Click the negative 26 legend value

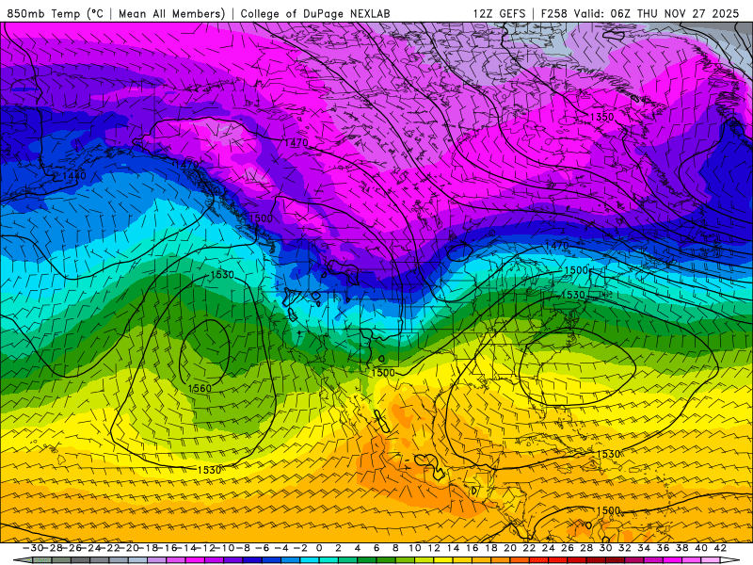72,548
